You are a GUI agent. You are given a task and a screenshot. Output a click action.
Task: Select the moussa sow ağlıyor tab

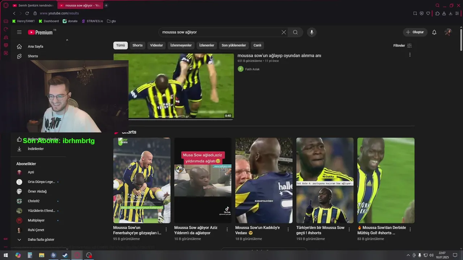click(x=80, y=5)
